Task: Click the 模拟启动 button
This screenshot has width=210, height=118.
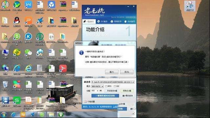Action: coord(127,96)
